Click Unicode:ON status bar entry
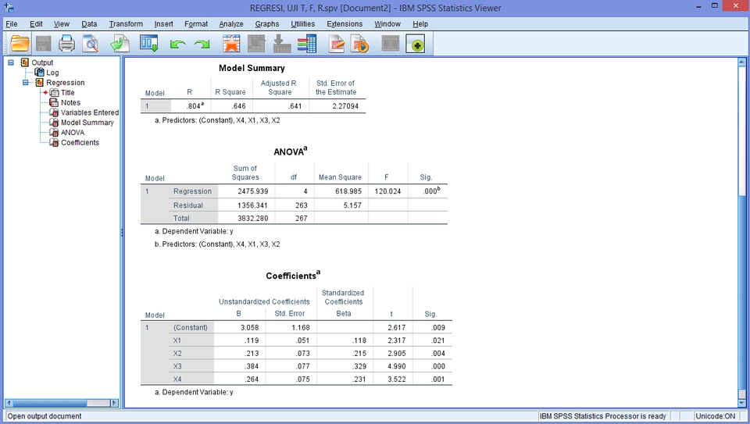750x424 pixels. point(715,416)
